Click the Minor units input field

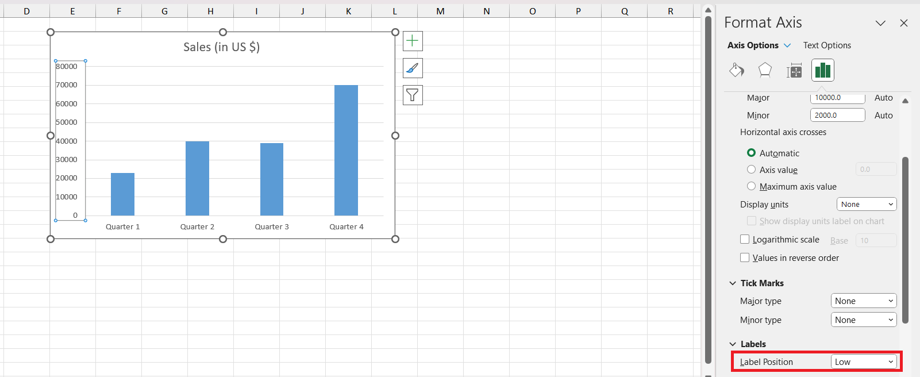tap(837, 115)
